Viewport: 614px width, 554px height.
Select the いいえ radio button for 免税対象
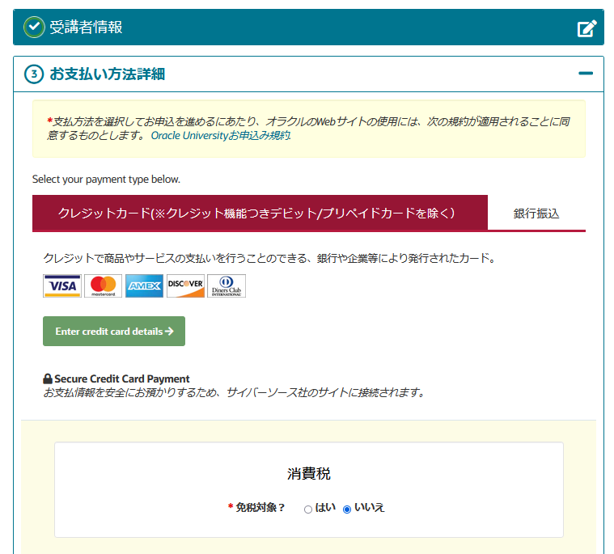pos(347,510)
